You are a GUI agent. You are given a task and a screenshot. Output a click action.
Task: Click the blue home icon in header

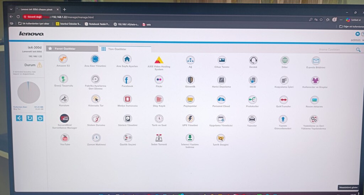pos(358,34)
